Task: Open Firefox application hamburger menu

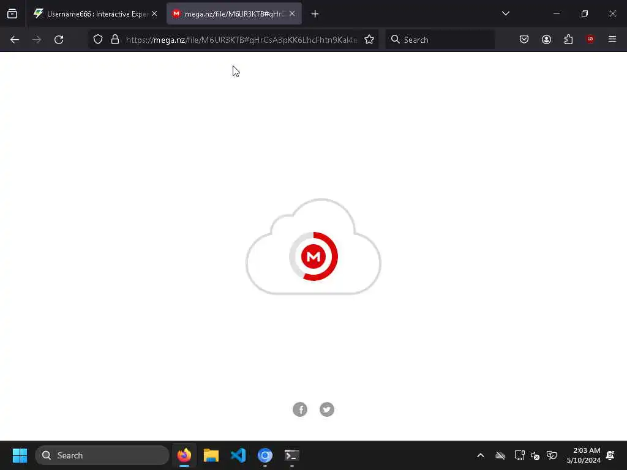Action: [x=612, y=40]
